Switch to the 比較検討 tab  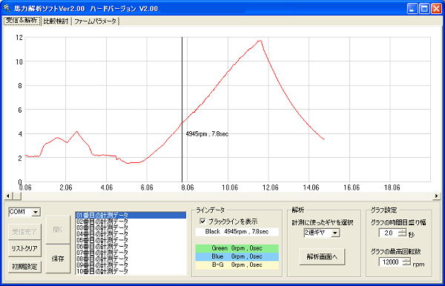tap(56, 21)
